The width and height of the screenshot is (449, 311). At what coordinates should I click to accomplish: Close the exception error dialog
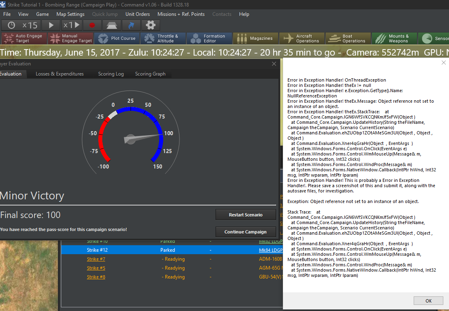click(444, 63)
